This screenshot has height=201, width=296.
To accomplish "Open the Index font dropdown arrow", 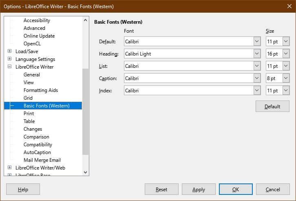I will pyautogui.click(x=257, y=90).
